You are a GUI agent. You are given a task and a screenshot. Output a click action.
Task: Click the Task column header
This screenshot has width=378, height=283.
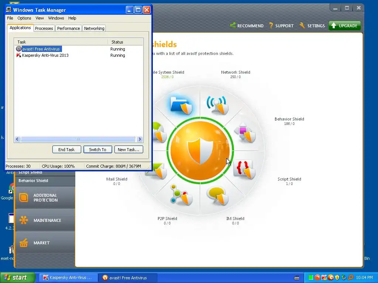(x=61, y=42)
